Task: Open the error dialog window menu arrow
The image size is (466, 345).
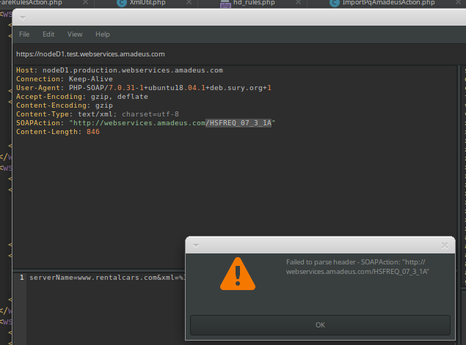Action: coord(196,245)
